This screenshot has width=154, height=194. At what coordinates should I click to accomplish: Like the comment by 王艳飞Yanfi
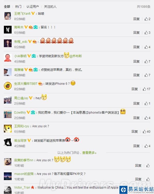(147, 19)
